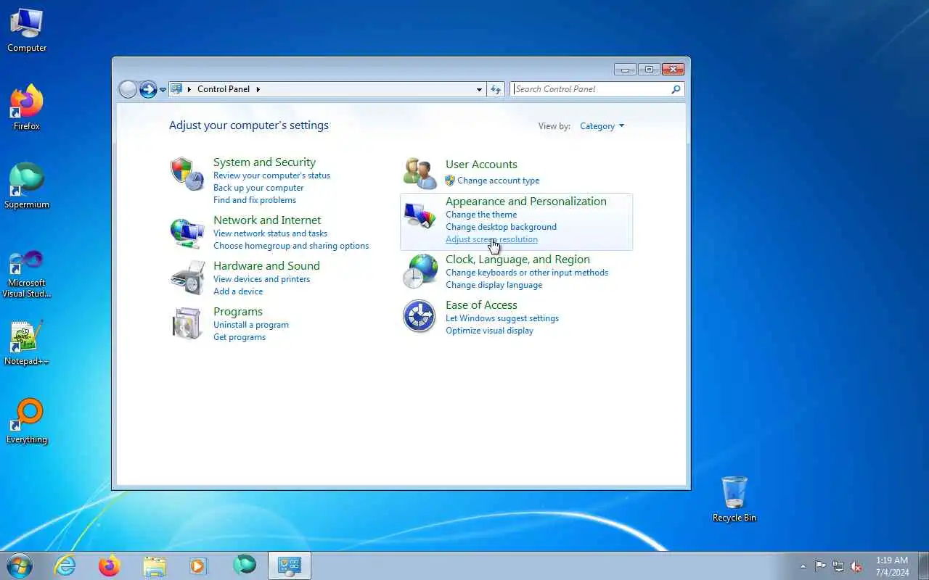Open Windows Explorer folder in taskbar
Viewport: 929px width, 580px height.
tap(155, 565)
